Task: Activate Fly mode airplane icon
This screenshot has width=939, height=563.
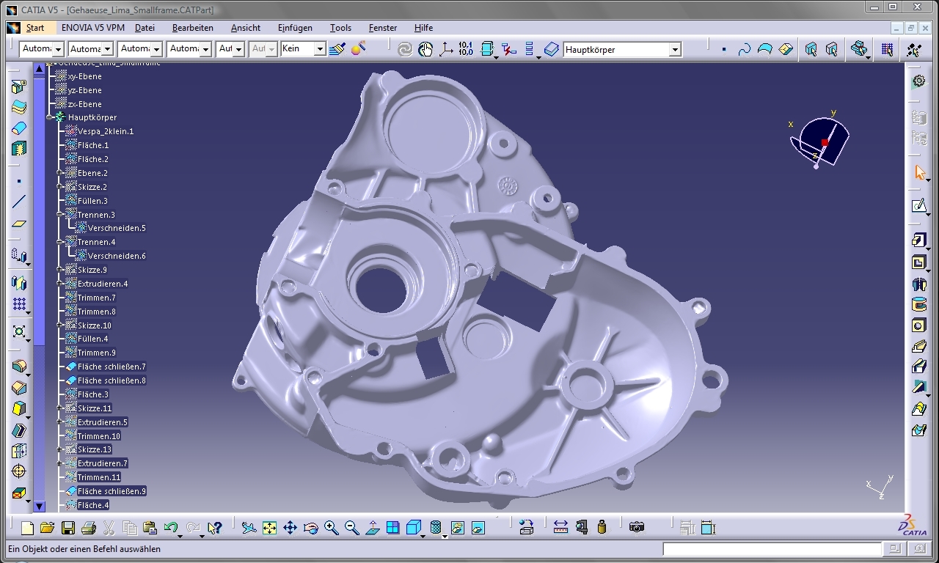Action: click(249, 528)
